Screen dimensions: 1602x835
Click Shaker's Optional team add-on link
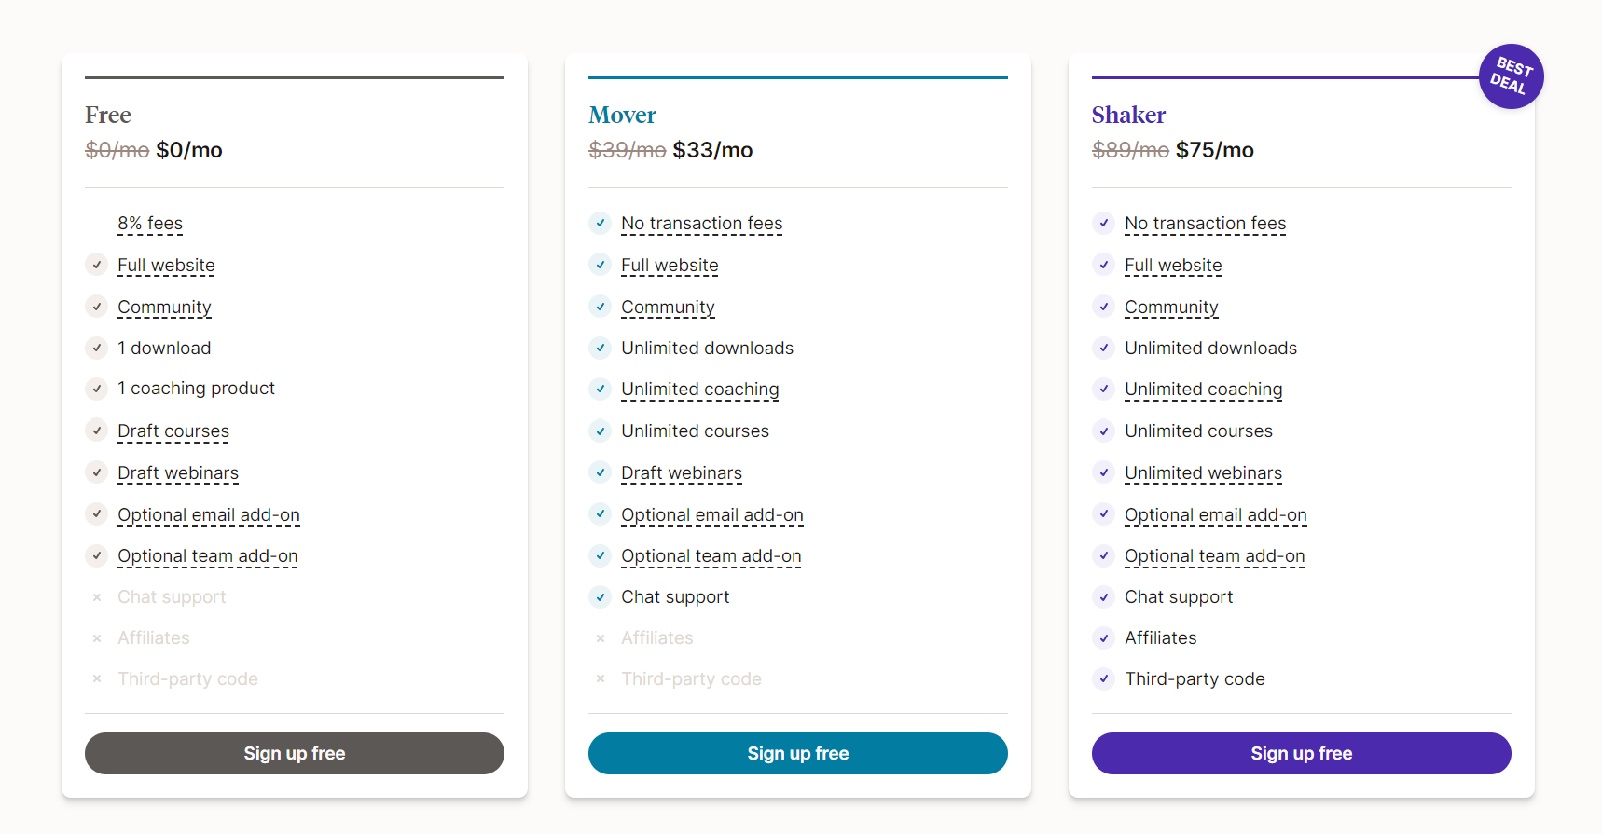point(1214,556)
